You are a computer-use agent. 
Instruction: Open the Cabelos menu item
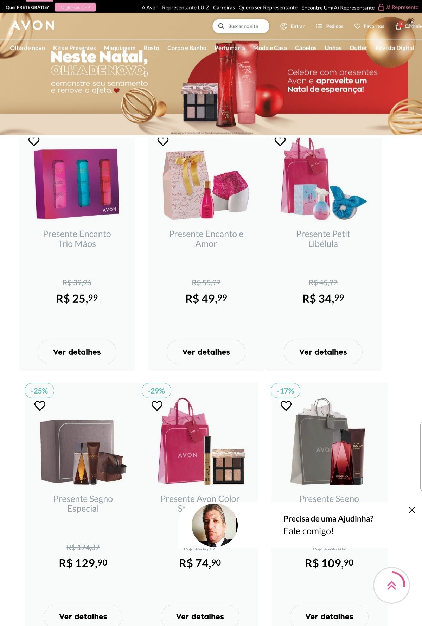pos(306,48)
